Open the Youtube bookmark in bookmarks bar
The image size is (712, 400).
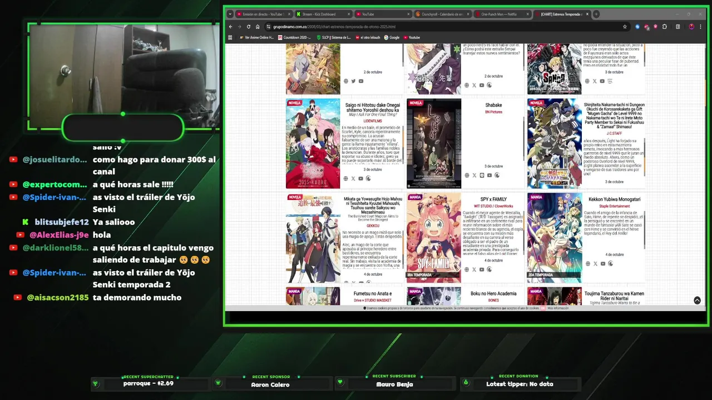[412, 37]
